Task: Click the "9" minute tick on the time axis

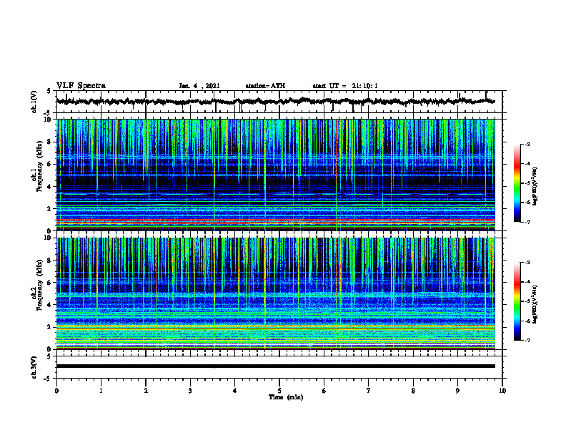Action: coord(457,391)
